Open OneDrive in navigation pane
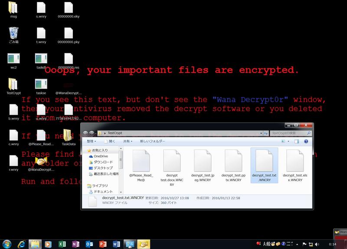Screen dimensions: 347x249 98,156
